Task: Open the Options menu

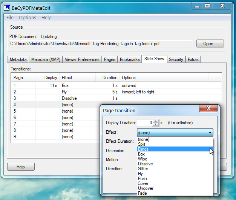Action: click(x=28, y=18)
